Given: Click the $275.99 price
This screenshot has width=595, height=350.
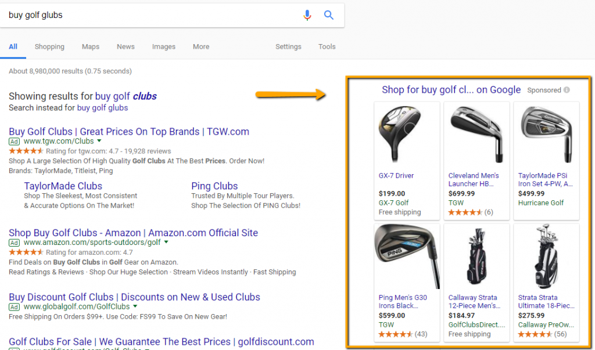Looking at the screenshot, I should [531, 316].
